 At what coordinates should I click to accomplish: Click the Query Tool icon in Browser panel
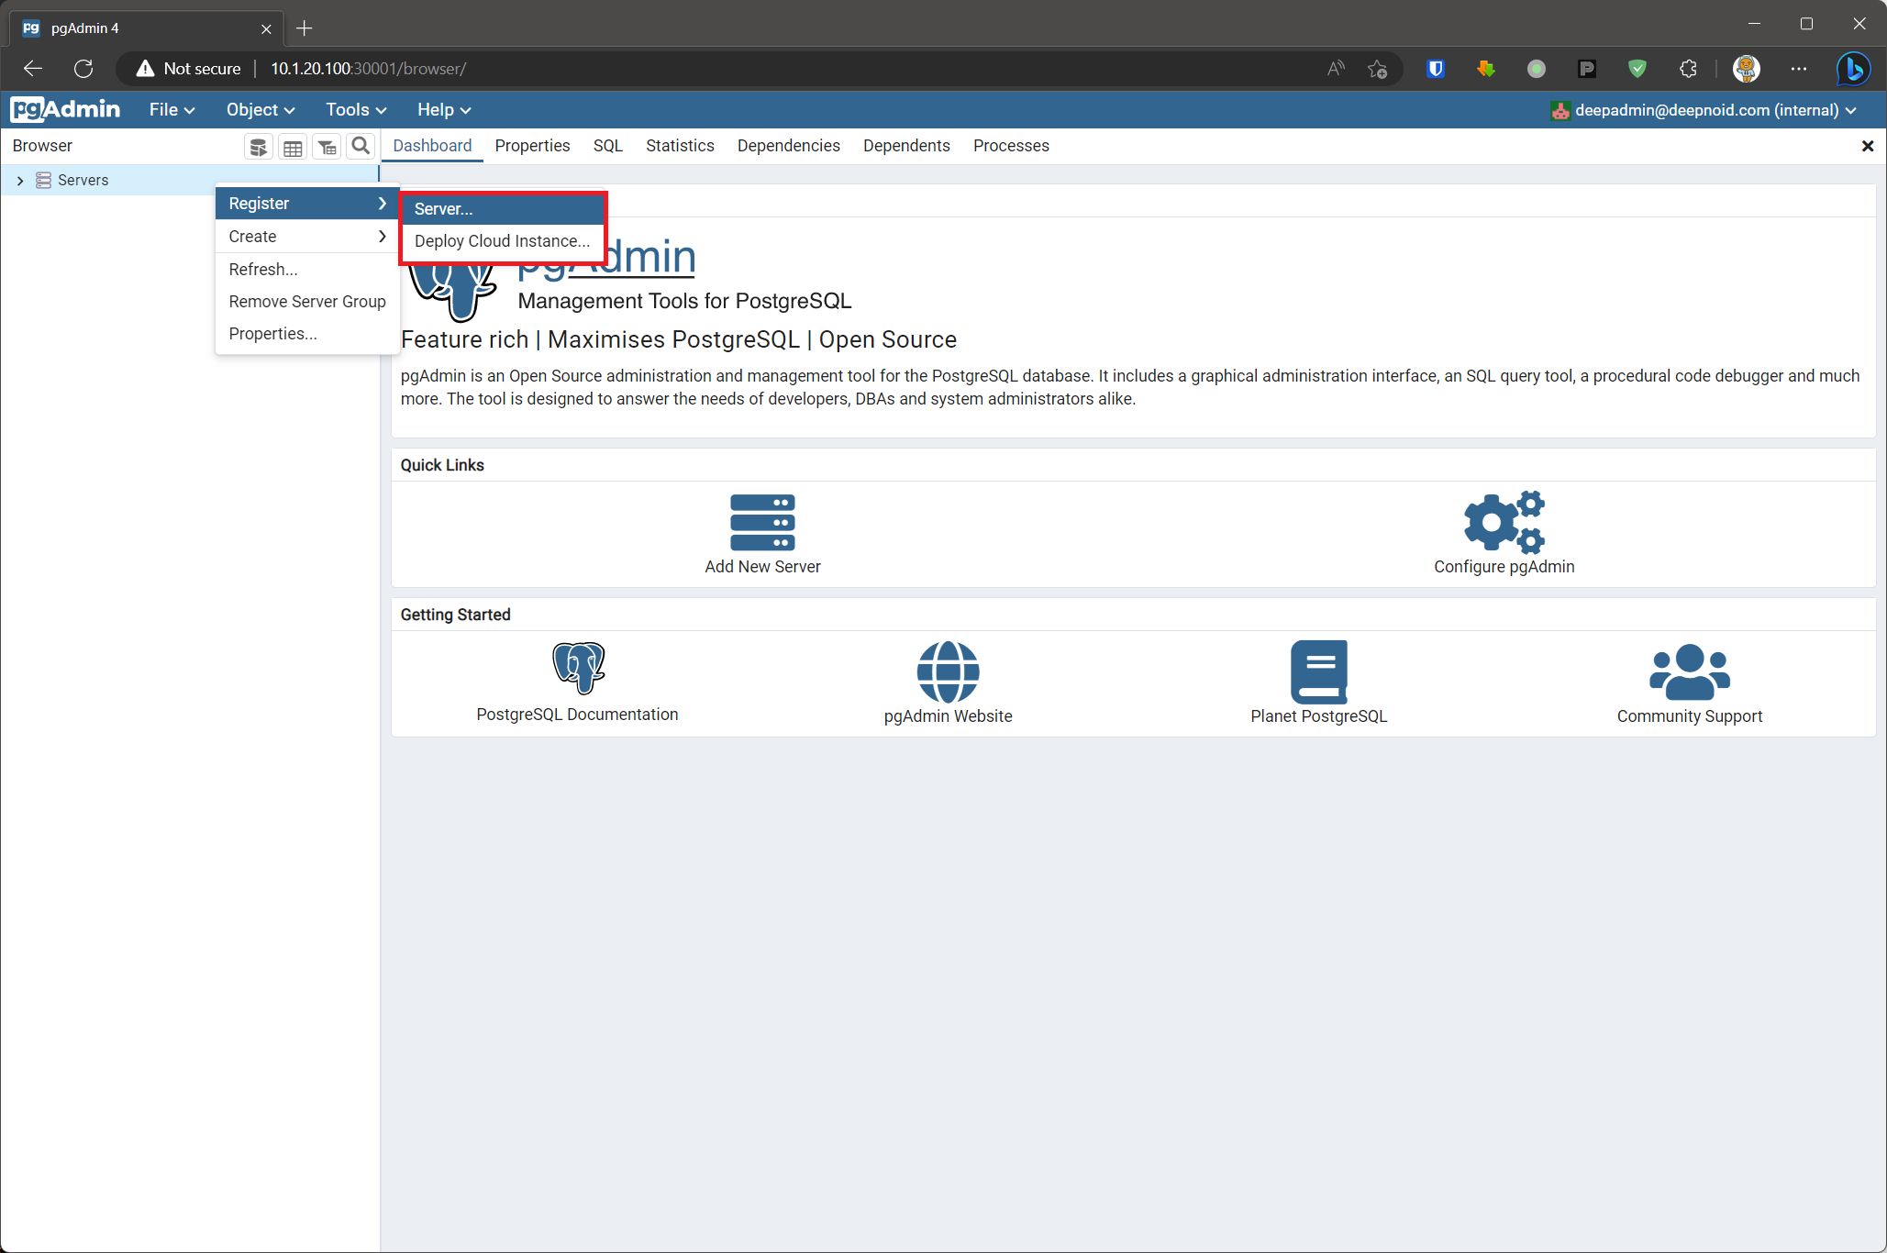259,147
